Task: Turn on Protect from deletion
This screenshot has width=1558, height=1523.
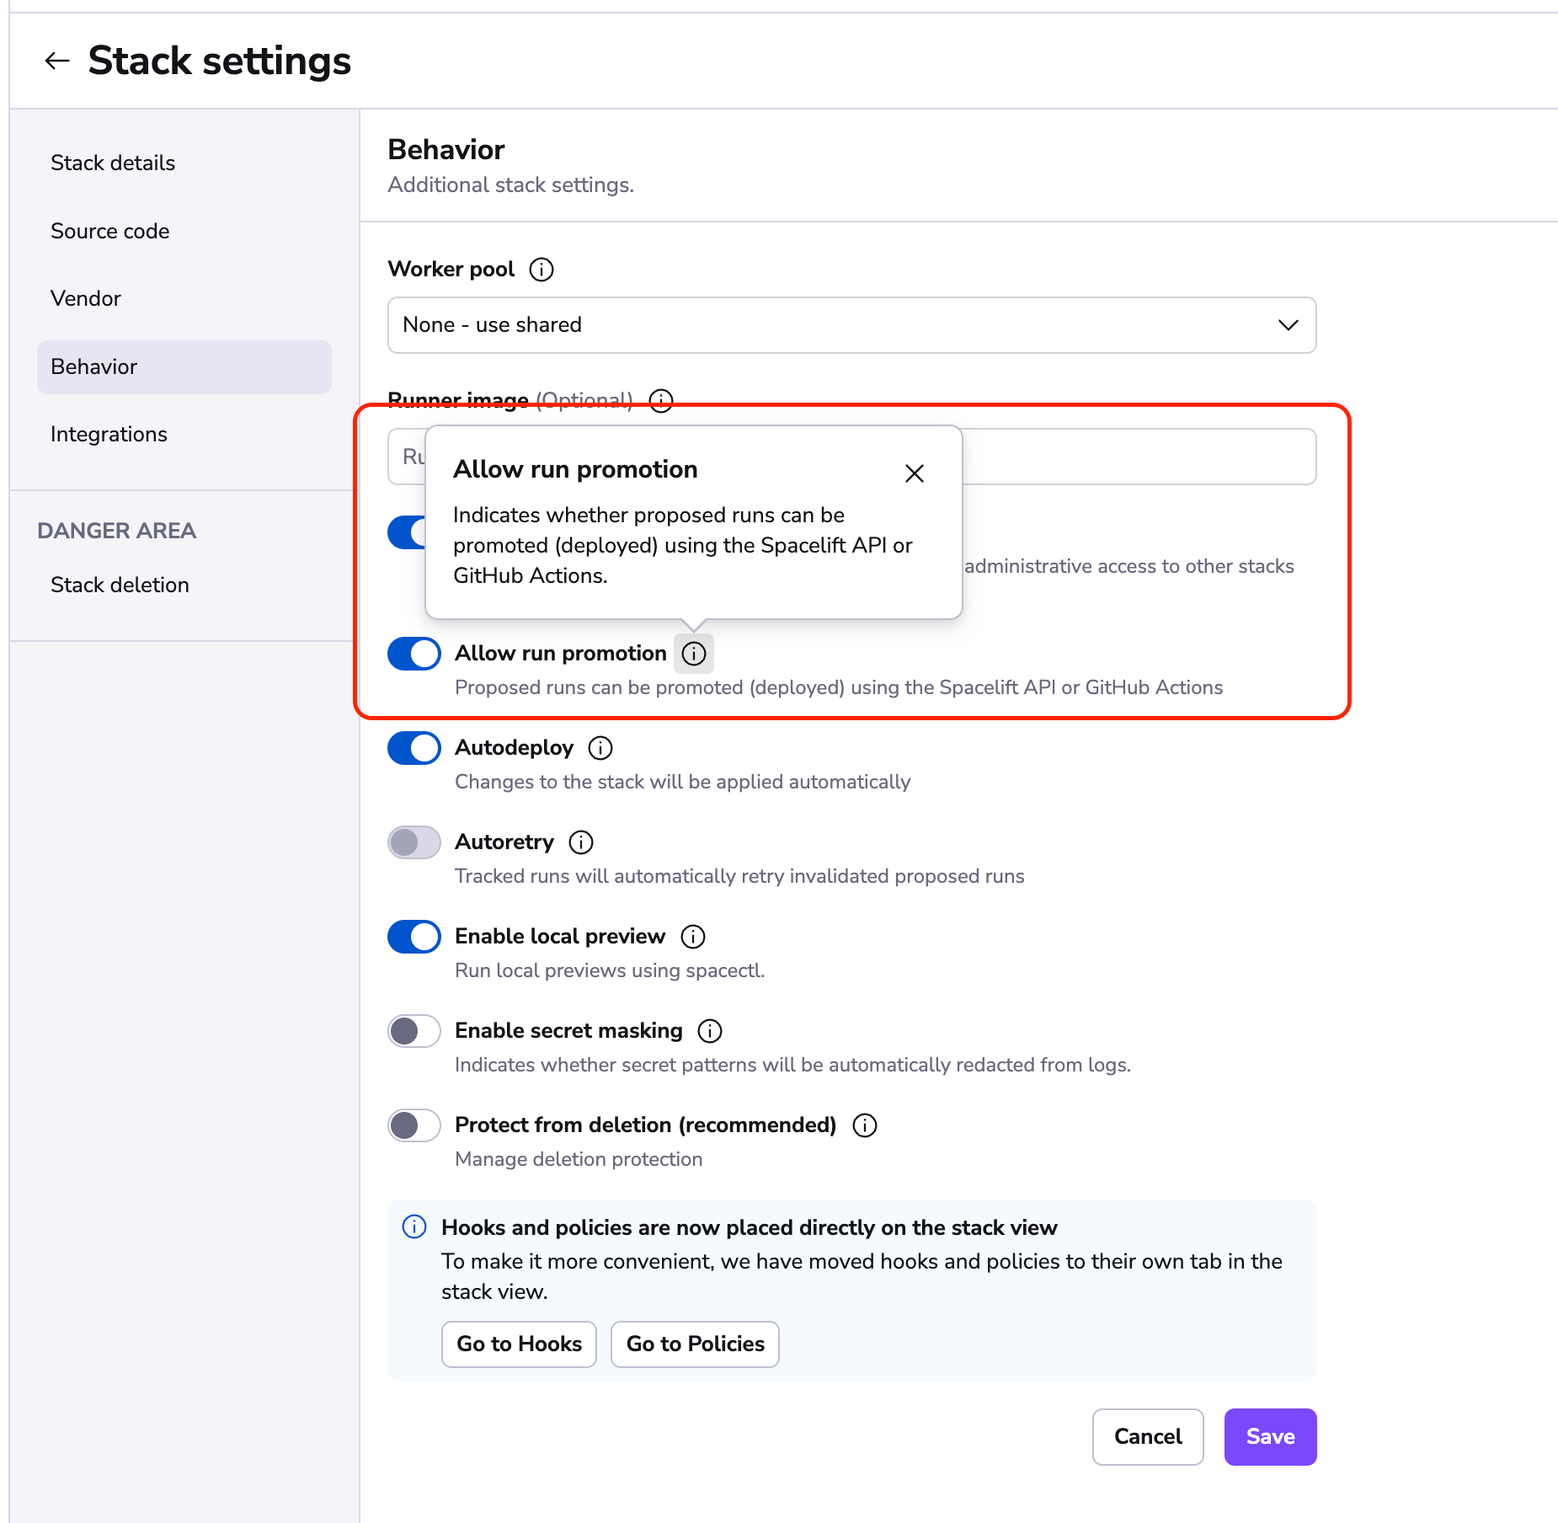Action: (x=414, y=1125)
